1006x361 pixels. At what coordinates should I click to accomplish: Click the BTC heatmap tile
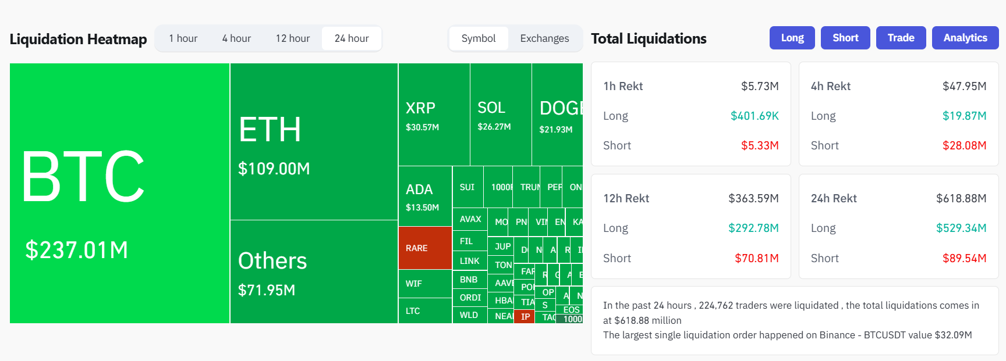click(119, 193)
